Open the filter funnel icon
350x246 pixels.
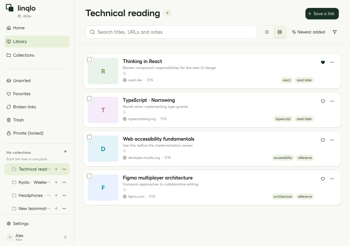pyautogui.click(x=335, y=32)
